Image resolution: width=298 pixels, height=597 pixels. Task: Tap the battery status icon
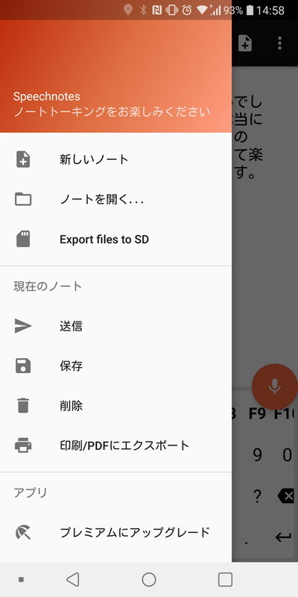(250, 10)
